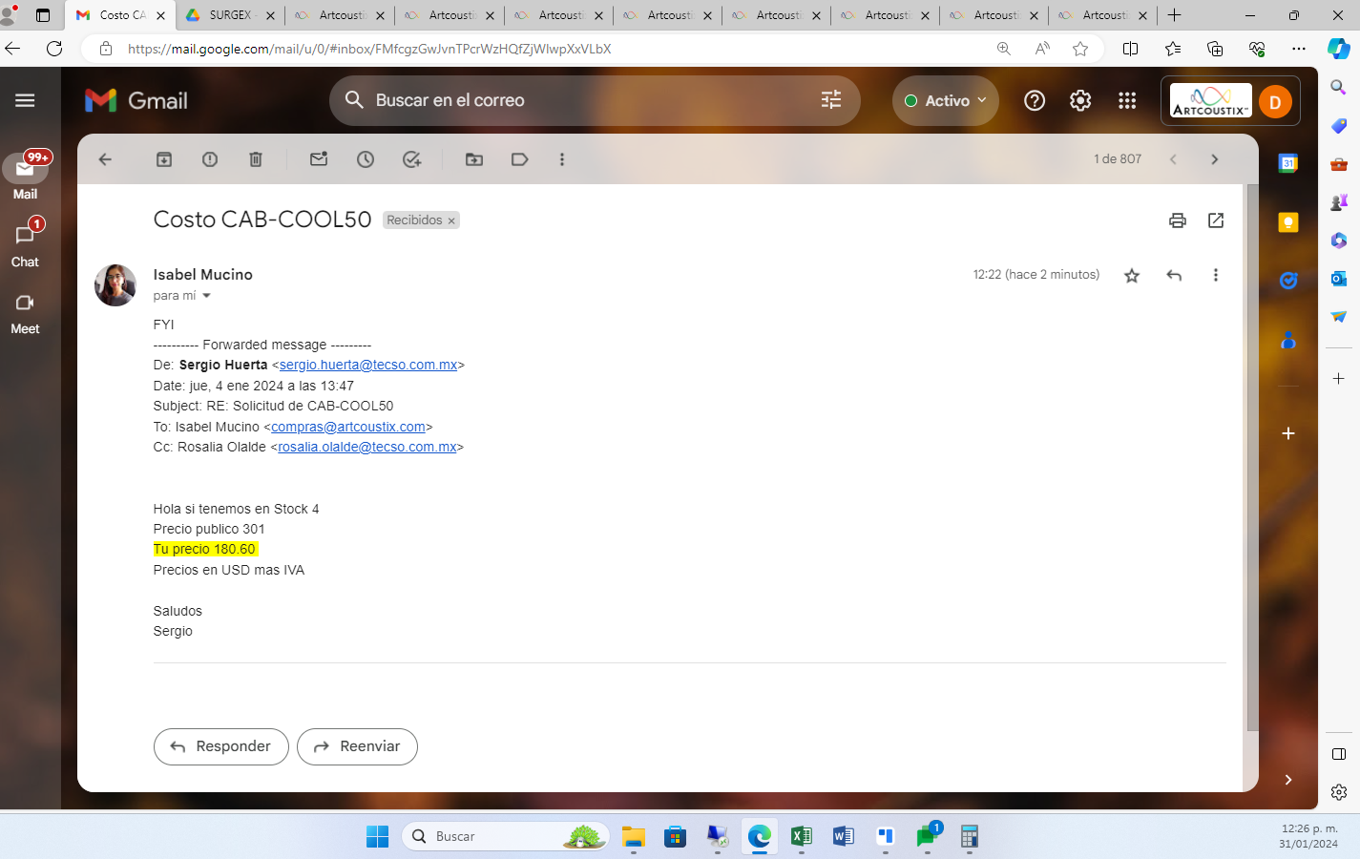The image size is (1360, 859).
Task: Open link sergio.huerta@tecso.com.mx
Action: [x=368, y=366]
